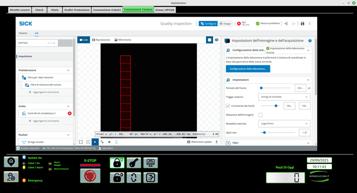This screenshot has width=357, height=193.
Task: Open the Modalità intensità dropdown
Action: (284, 124)
